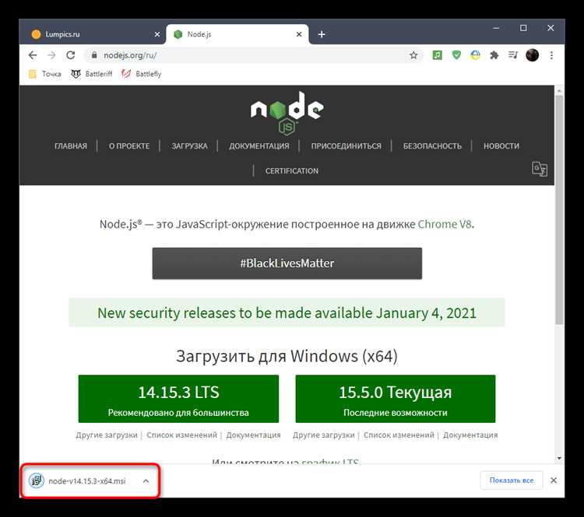Open БЕЗОПАСНОСТЬ navigation item

(432, 146)
